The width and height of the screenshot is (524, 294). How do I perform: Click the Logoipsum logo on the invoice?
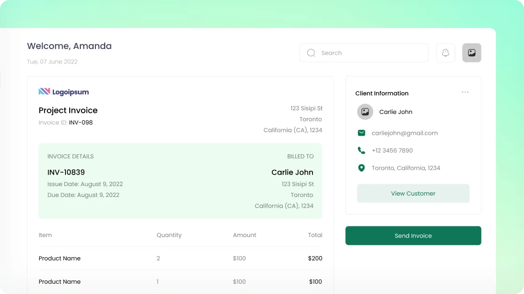(x=64, y=92)
